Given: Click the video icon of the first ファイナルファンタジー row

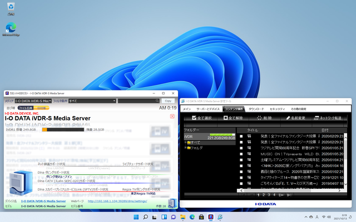Looking at the screenshot, I should (x=249, y=136).
